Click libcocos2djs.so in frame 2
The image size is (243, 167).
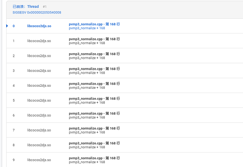[39, 56]
